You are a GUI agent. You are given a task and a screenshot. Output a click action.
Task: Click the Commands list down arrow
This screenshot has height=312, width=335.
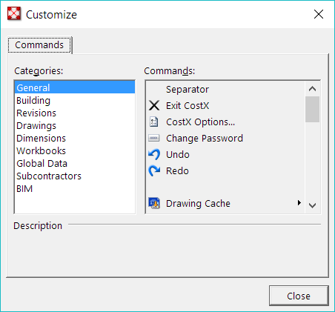click(313, 205)
